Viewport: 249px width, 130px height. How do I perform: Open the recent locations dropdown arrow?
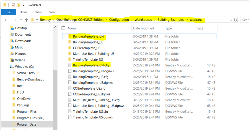[21, 20]
